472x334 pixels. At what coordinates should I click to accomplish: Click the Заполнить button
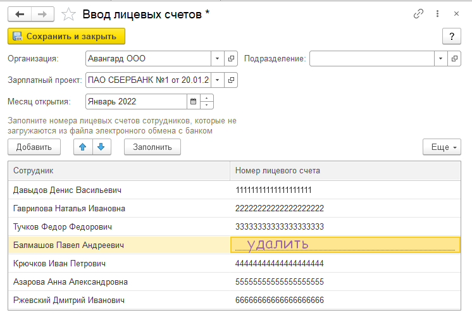tap(152, 147)
